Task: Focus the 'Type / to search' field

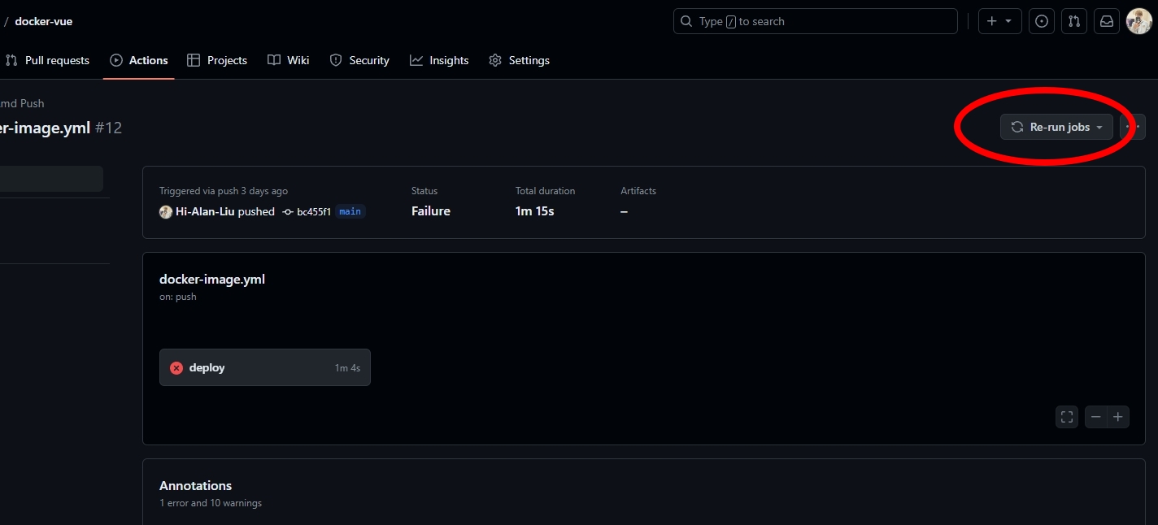Action: pos(815,21)
